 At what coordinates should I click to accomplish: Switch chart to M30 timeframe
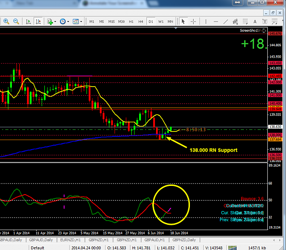(x=121, y=22)
